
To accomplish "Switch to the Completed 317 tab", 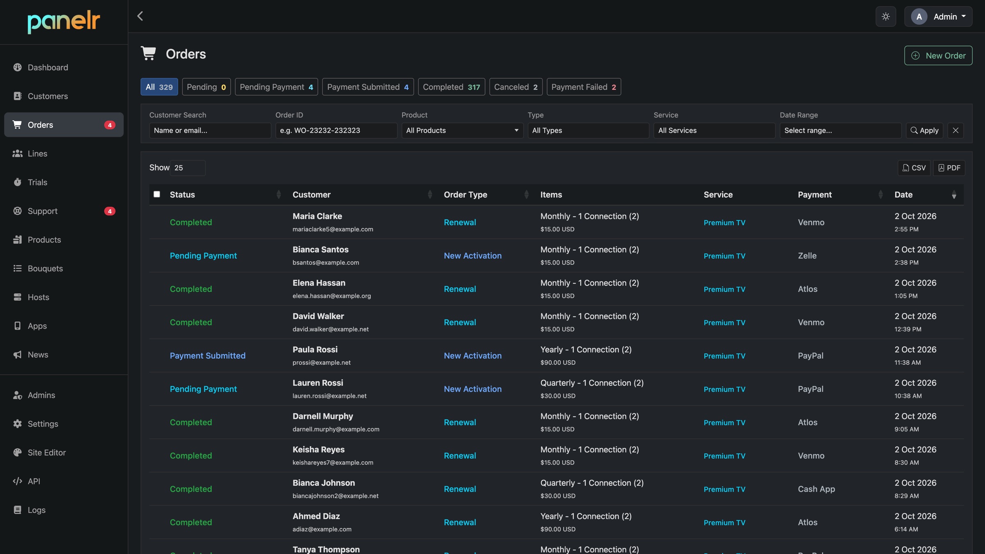I will [x=451, y=87].
